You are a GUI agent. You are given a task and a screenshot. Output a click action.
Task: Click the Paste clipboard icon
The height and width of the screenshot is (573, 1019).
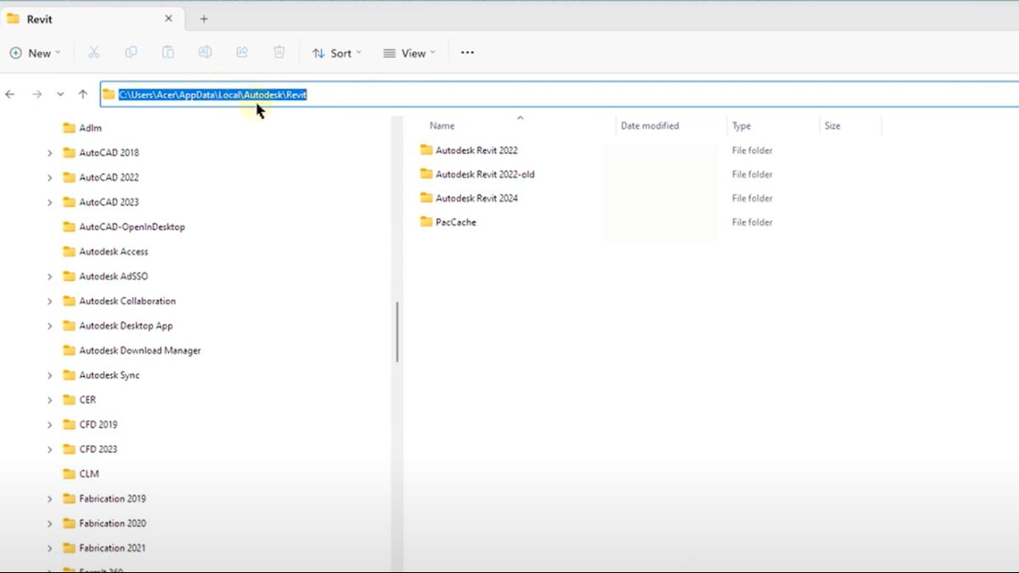[x=168, y=53]
